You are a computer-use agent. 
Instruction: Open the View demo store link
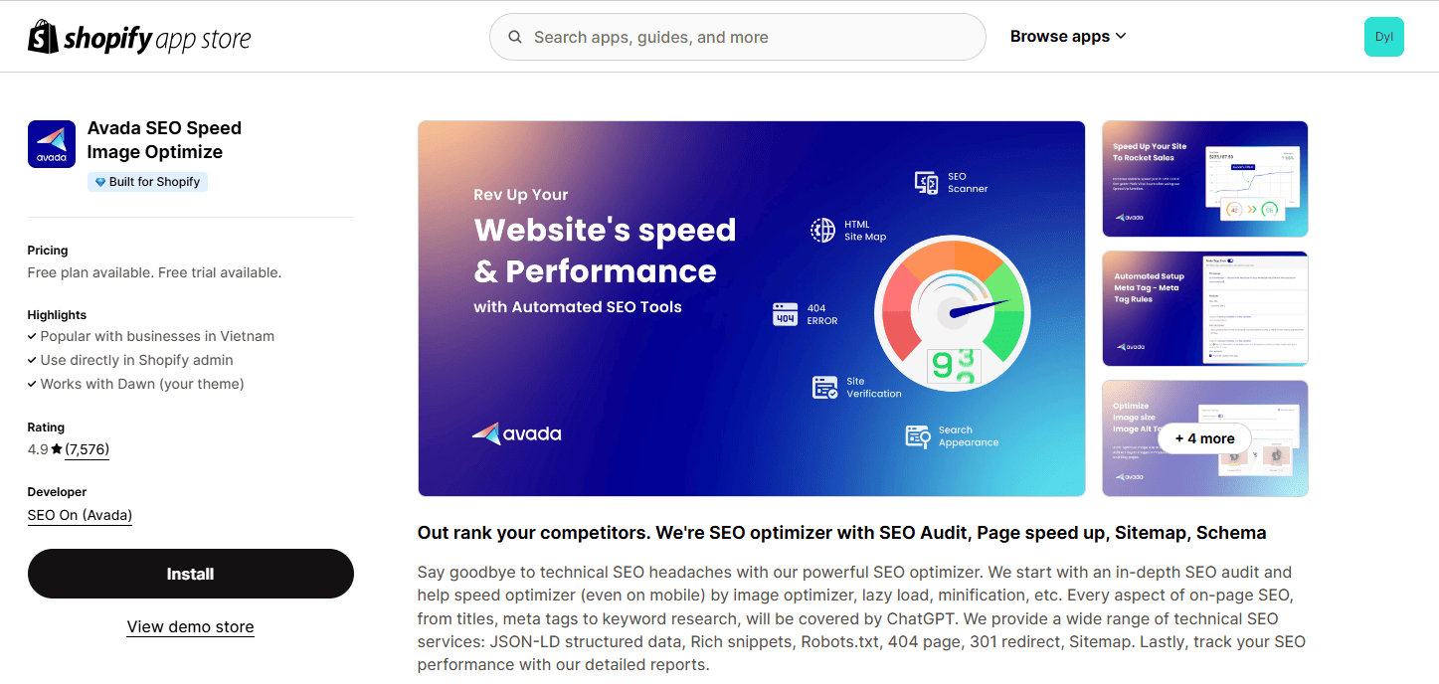coord(191,627)
